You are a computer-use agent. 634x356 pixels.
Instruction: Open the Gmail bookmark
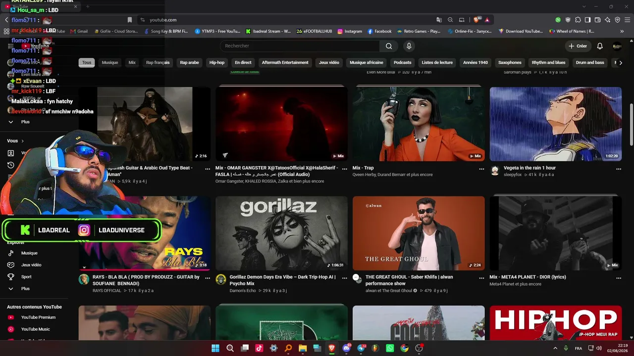click(79, 31)
